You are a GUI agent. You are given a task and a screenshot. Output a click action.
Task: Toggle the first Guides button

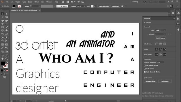(x=156, y=49)
